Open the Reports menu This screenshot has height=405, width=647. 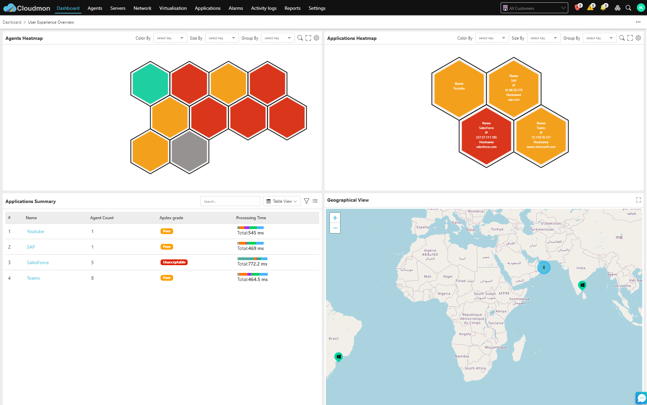[292, 8]
